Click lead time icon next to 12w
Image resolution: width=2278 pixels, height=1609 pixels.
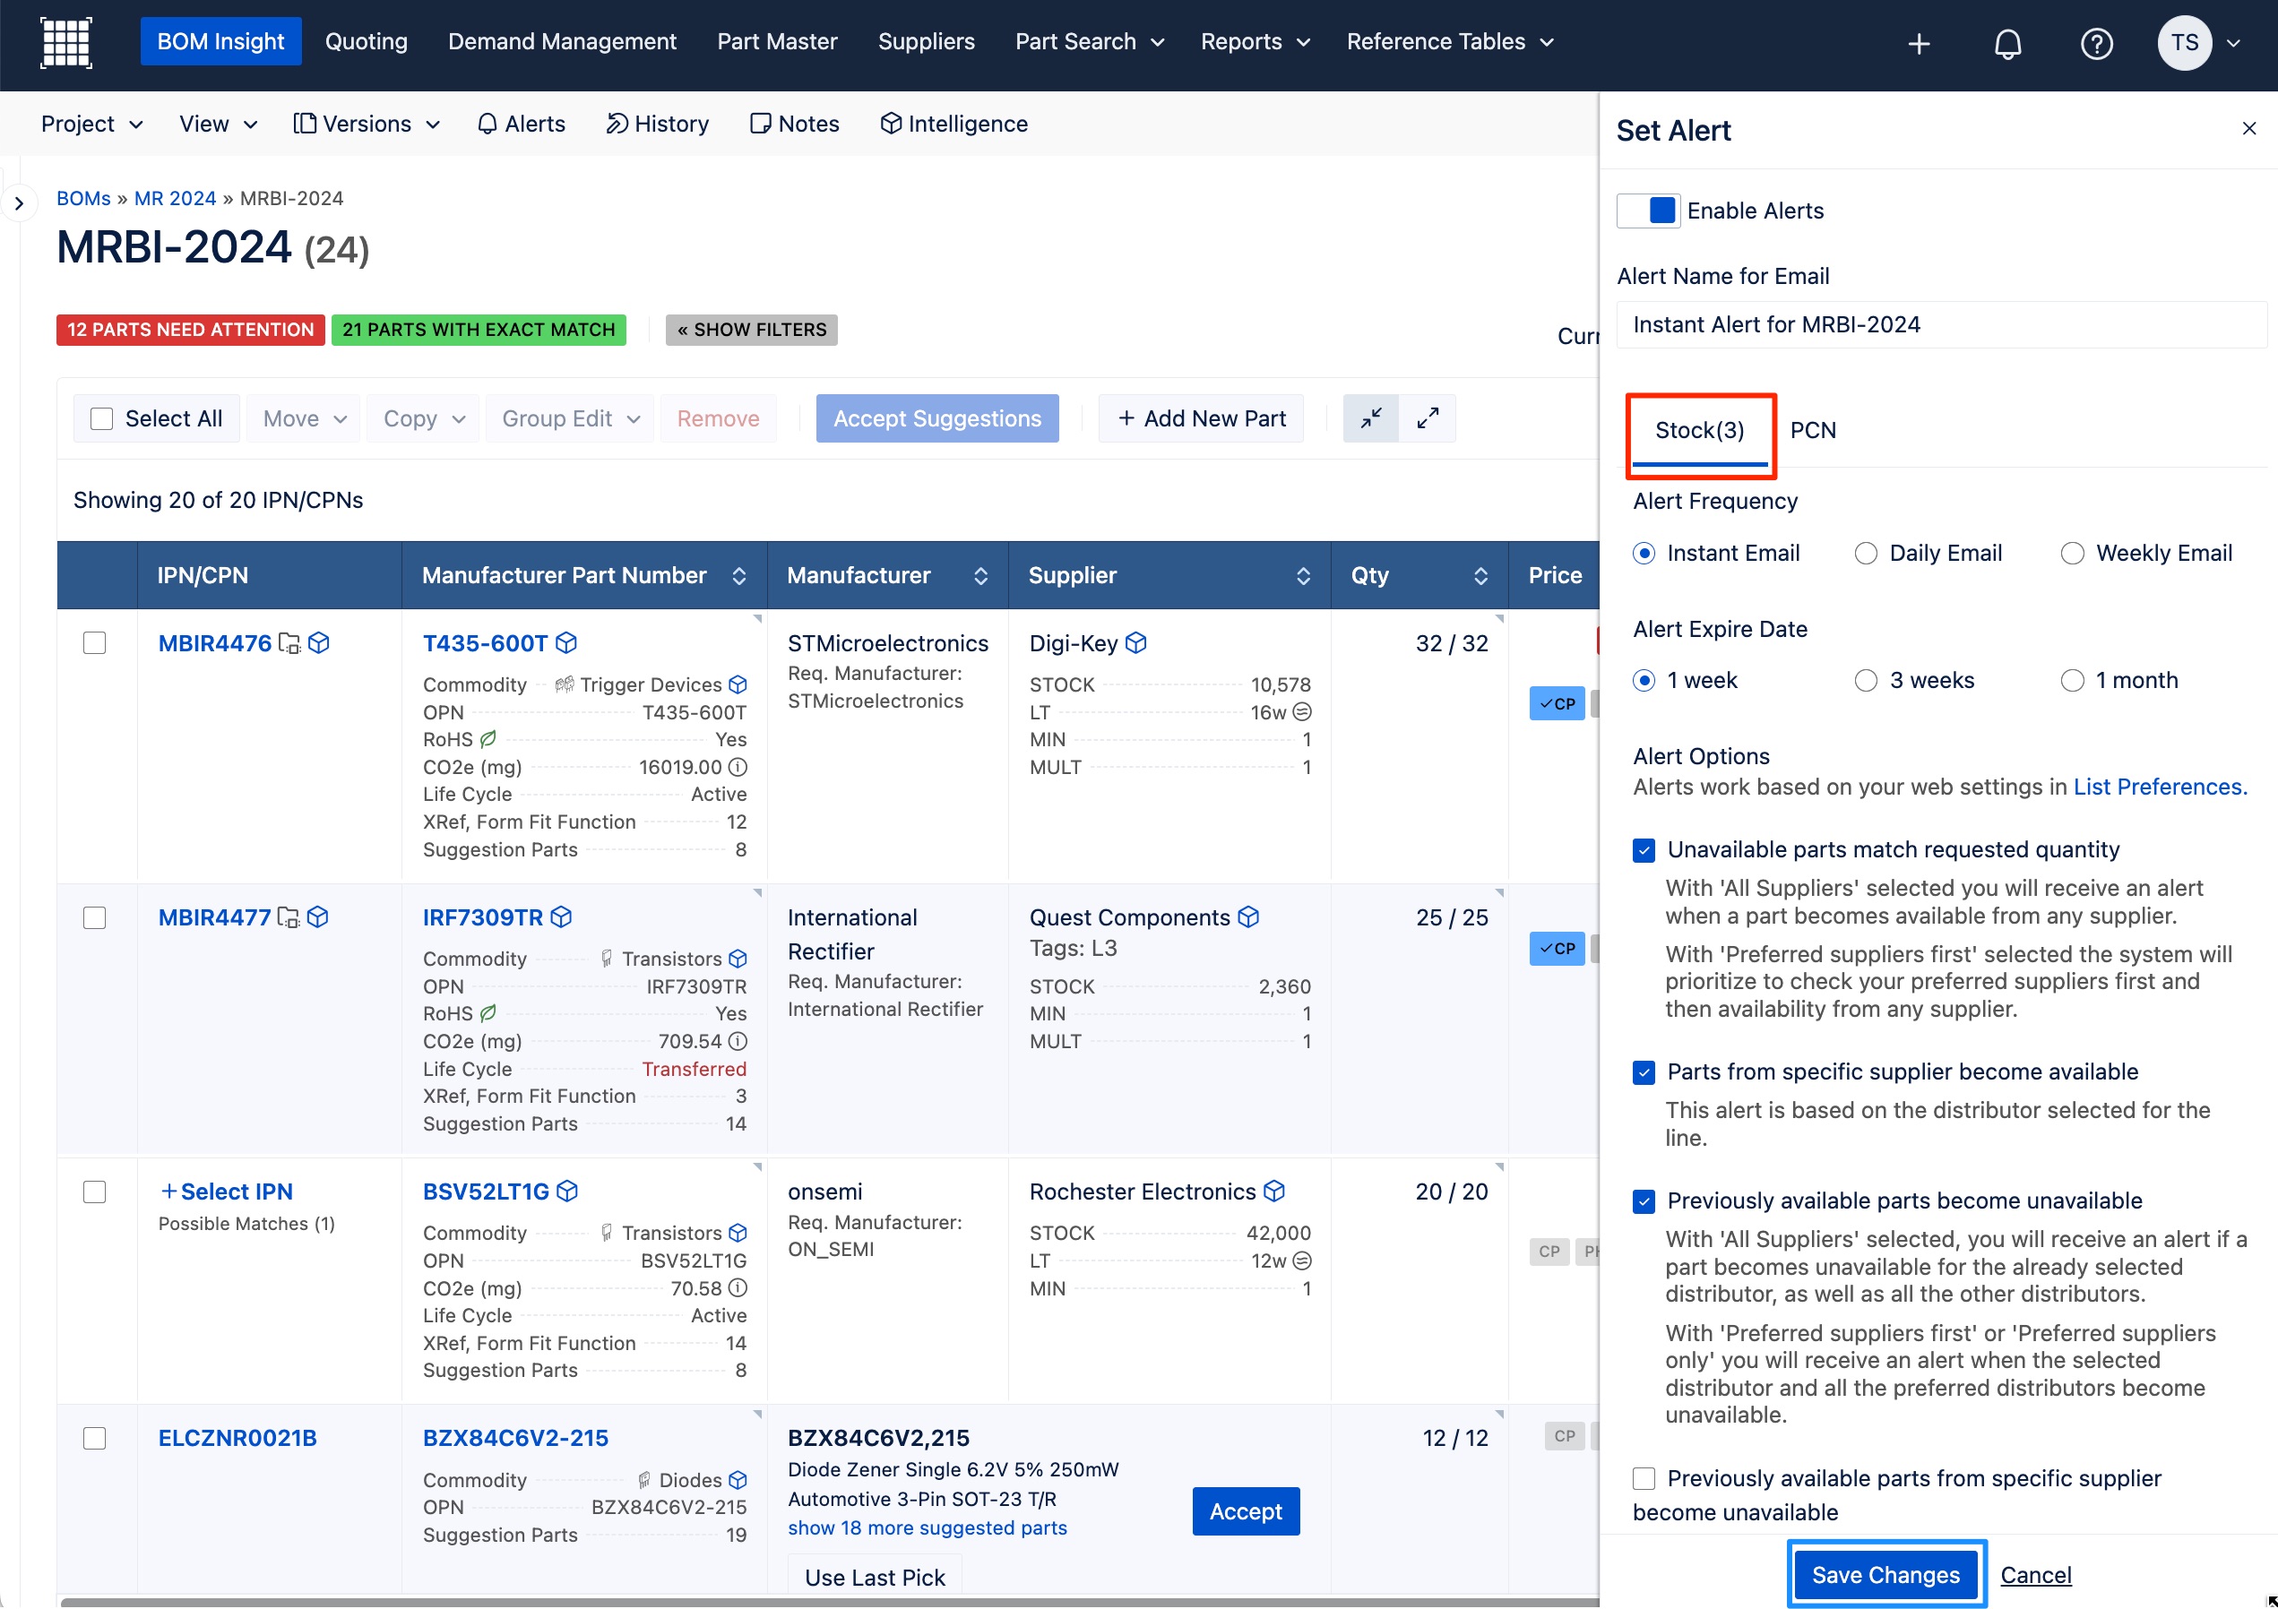click(x=1302, y=1260)
